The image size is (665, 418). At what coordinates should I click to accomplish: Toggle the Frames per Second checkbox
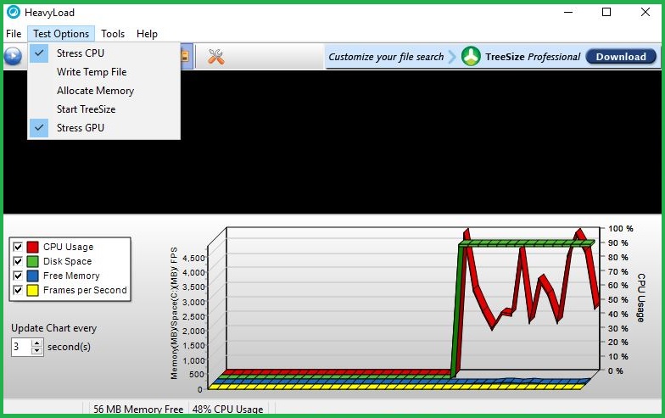click(18, 290)
